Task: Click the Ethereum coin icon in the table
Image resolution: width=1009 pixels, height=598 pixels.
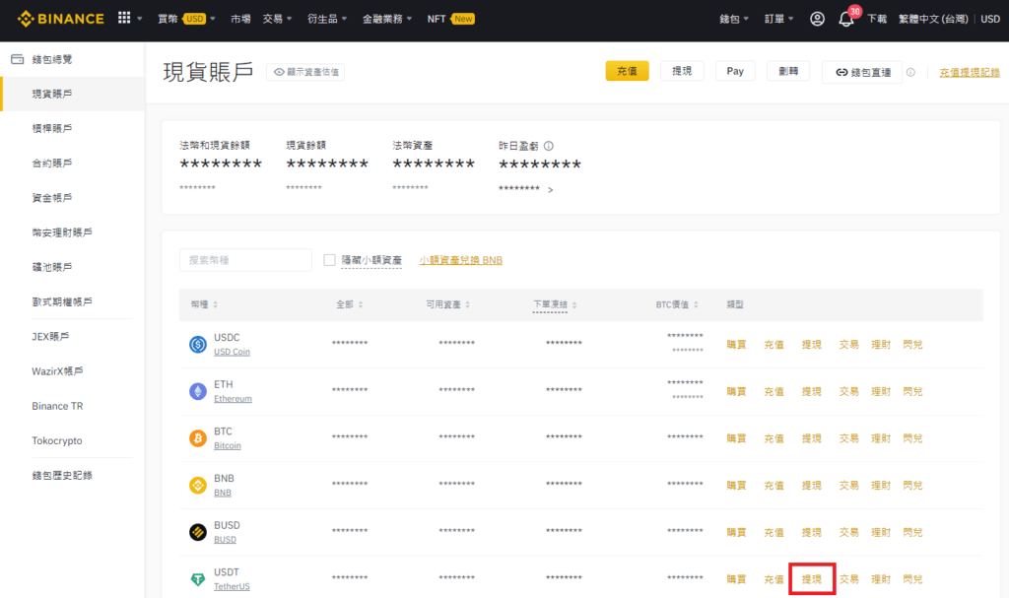Action: [x=197, y=391]
